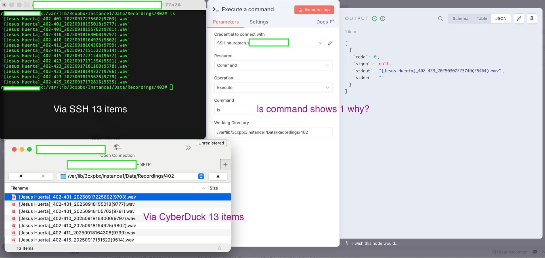
Task: Go up to parent folder in Cyberduck
Action: (218, 176)
